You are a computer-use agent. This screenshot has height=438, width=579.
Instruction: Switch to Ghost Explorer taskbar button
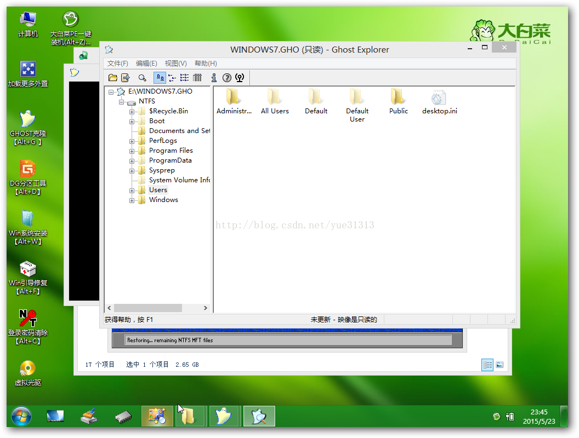259,416
